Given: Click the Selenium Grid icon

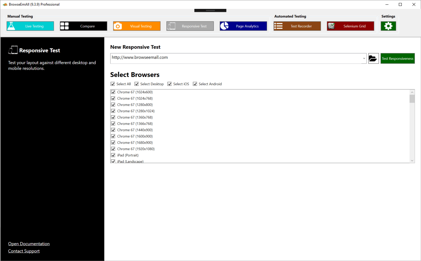Looking at the screenshot, I should [x=331, y=26].
